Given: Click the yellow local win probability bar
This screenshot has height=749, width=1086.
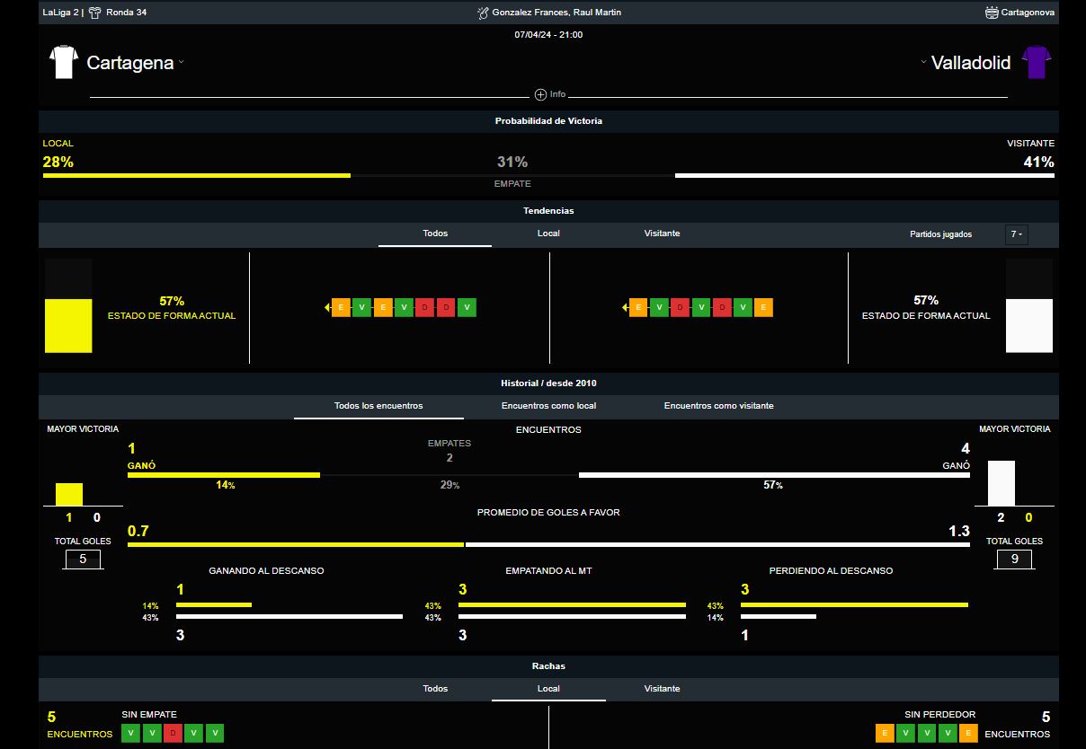Looking at the screenshot, I should (196, 176).
